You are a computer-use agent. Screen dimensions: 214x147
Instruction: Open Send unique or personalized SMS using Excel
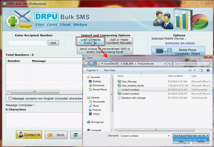105,50
